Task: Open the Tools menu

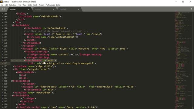Action: pos(35,5)
